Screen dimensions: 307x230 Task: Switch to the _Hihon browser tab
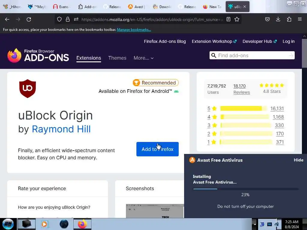point(12,7)
